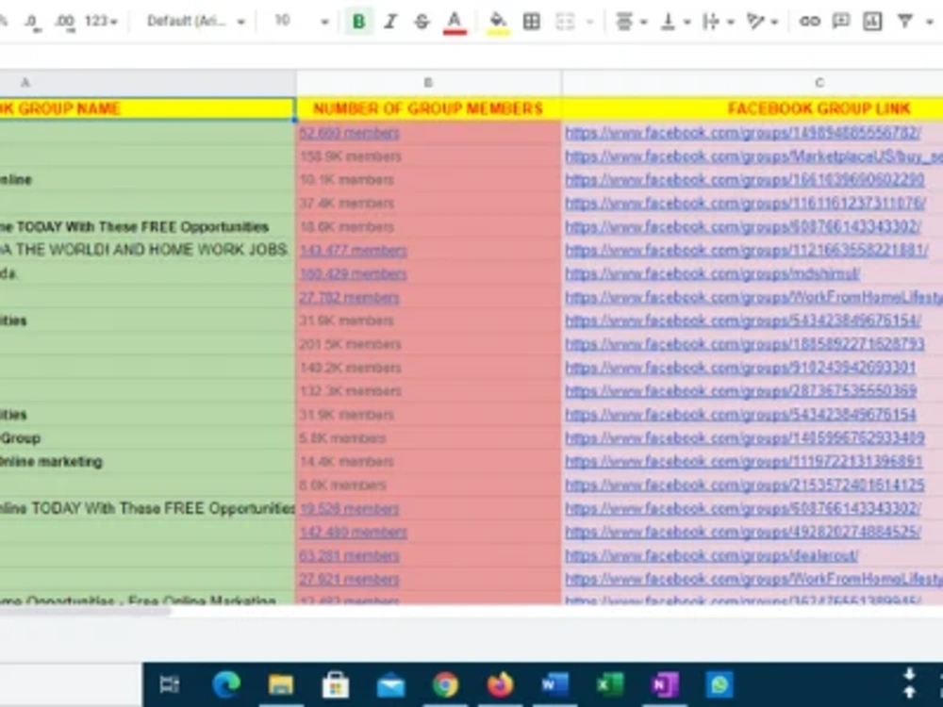
Task: Click the 143,477 members link
Action: click(353, 251)
